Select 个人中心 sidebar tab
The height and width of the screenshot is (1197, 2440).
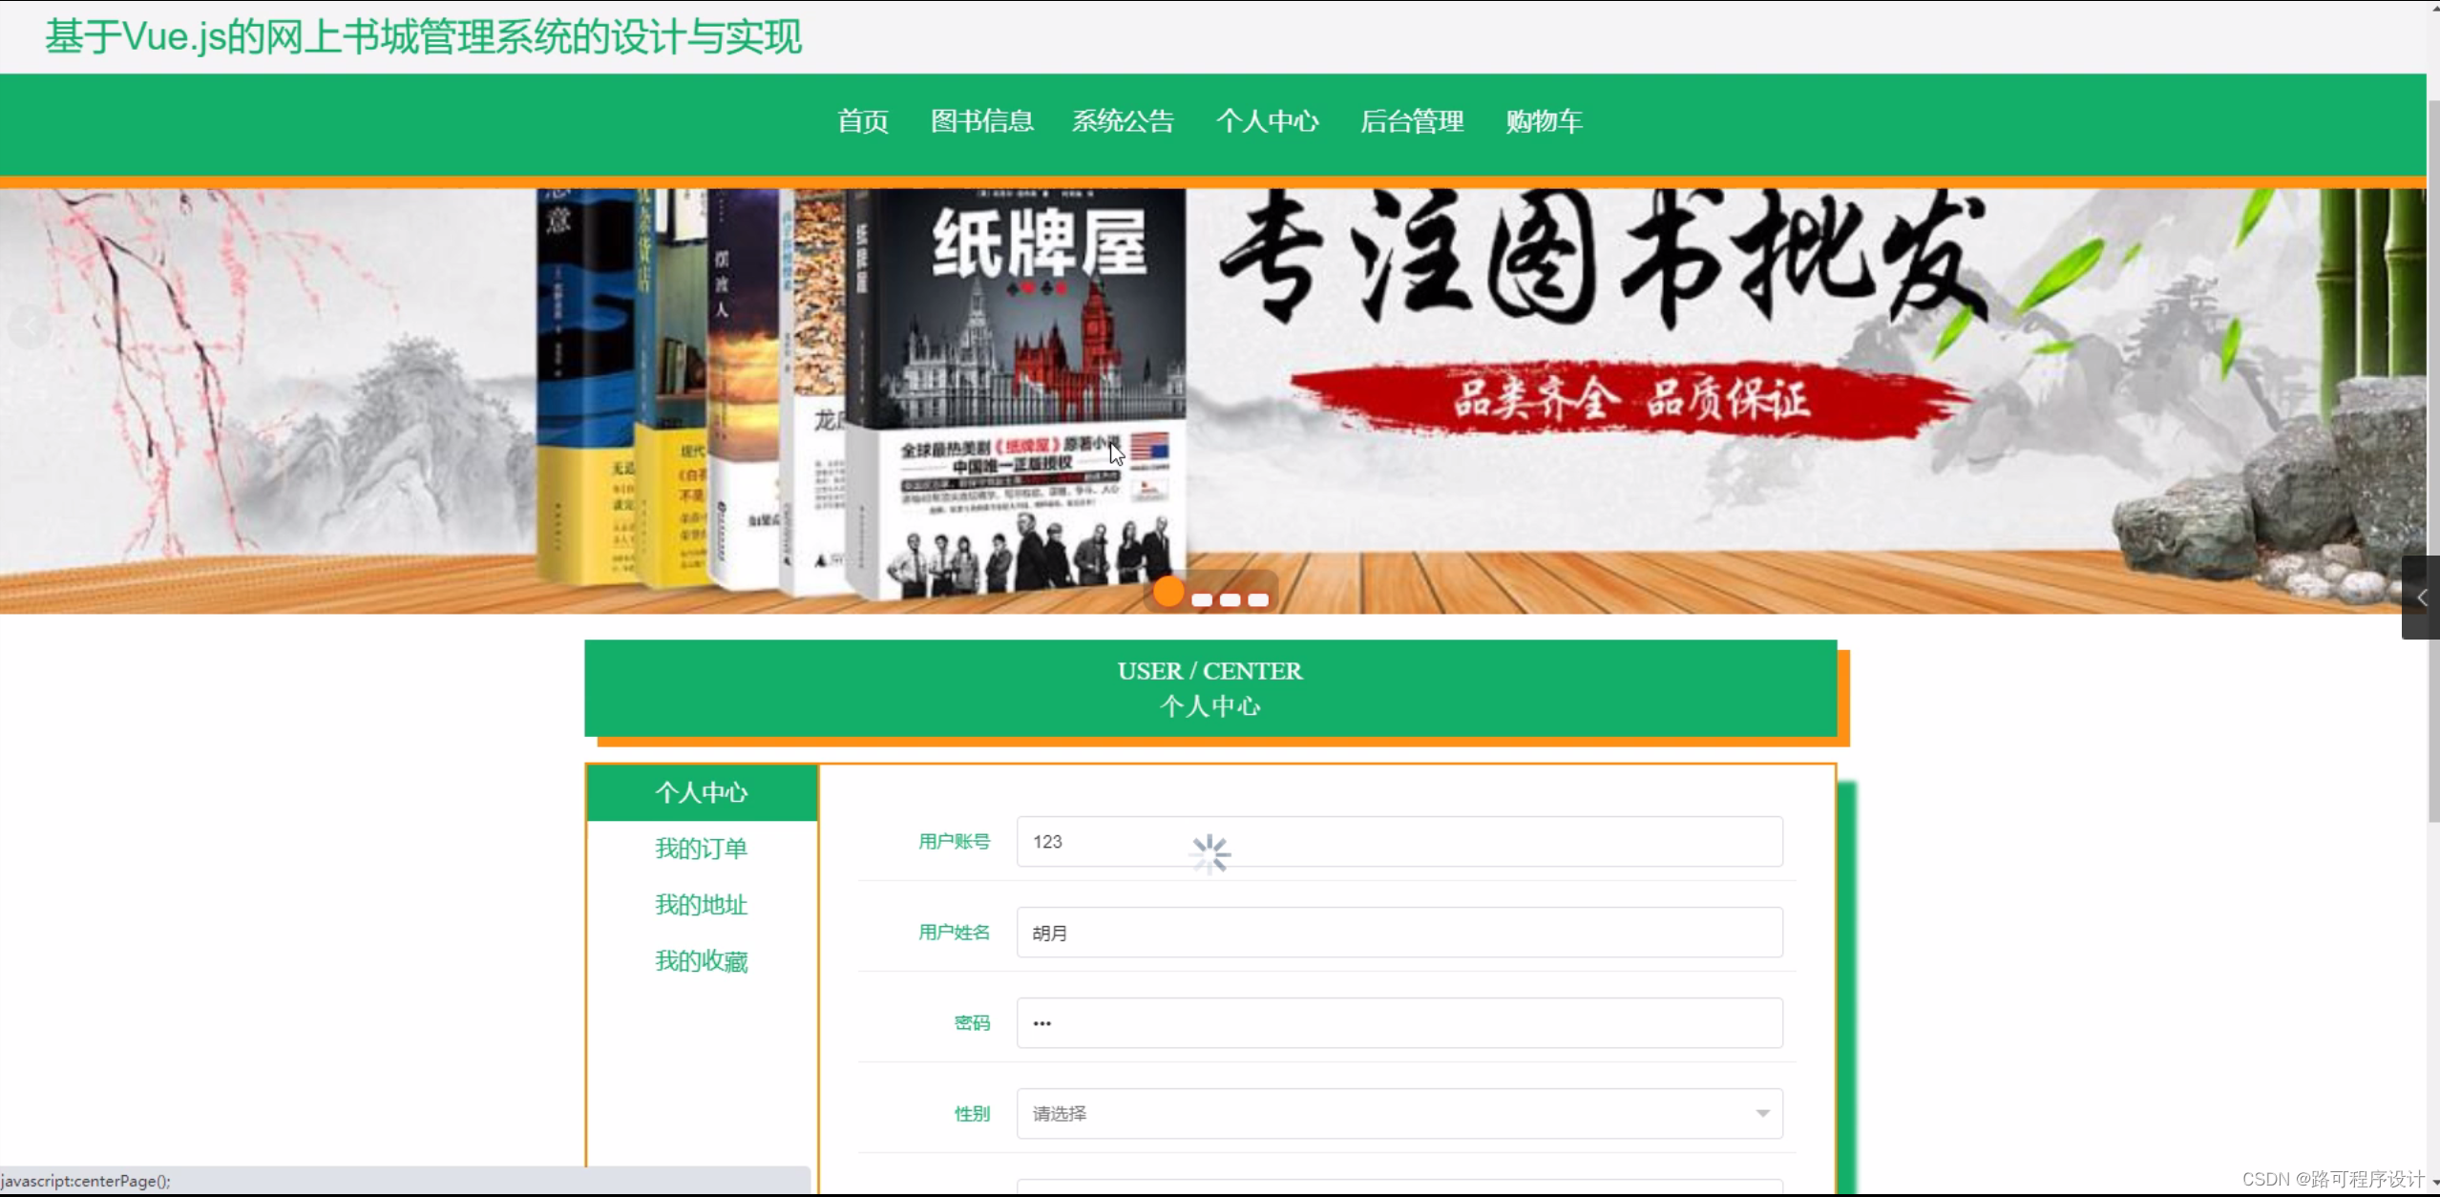(x=702, y=792)
